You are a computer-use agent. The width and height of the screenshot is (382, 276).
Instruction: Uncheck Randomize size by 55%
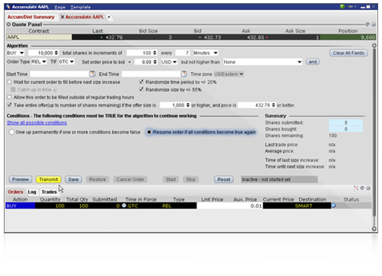click(x=141, y=89)
